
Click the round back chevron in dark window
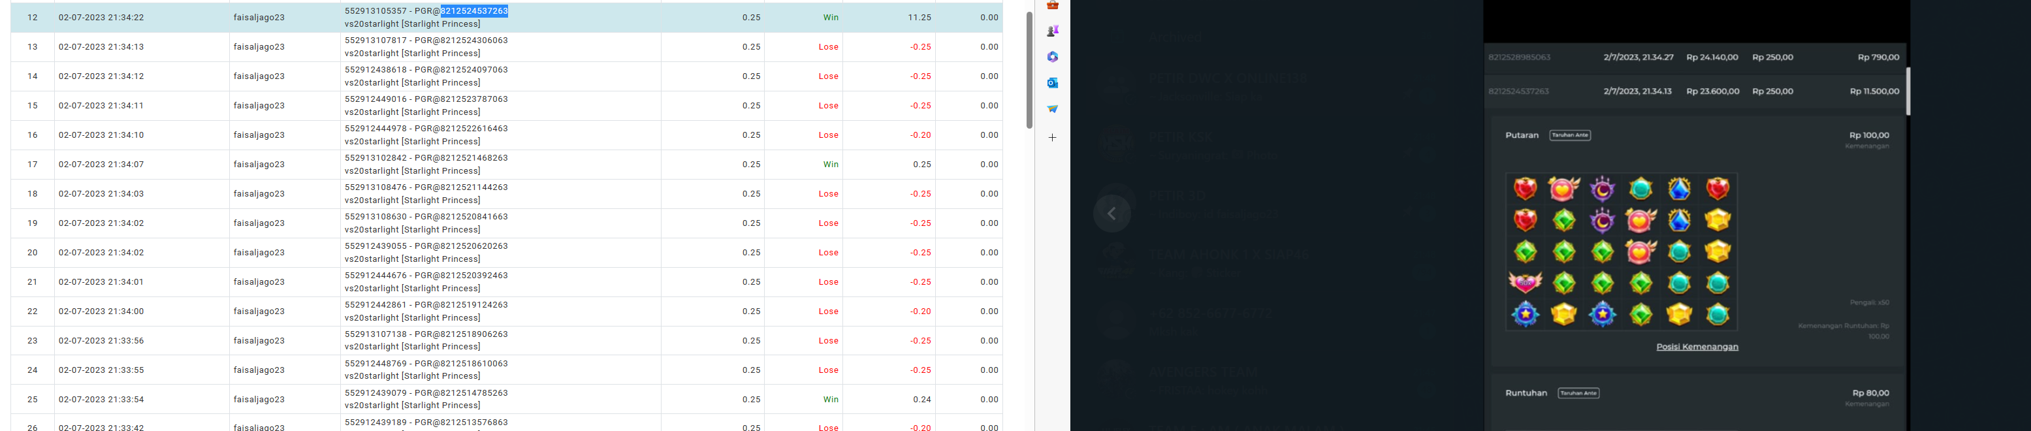tap(1111, 214)
